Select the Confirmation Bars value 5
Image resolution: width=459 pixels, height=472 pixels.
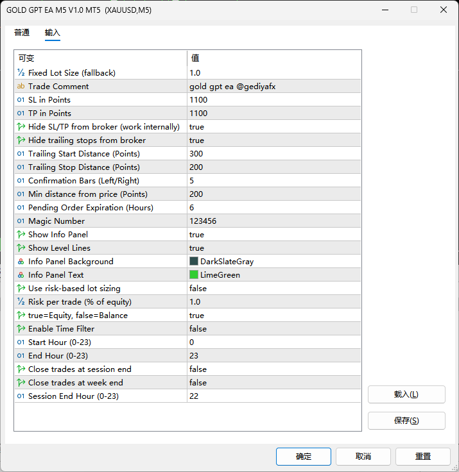[274, 180]
